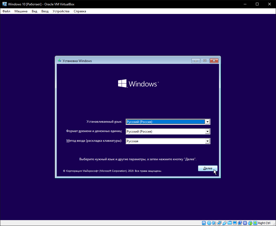Click the USB devices status icon
The image size is (276, 226).
(224, 223)
